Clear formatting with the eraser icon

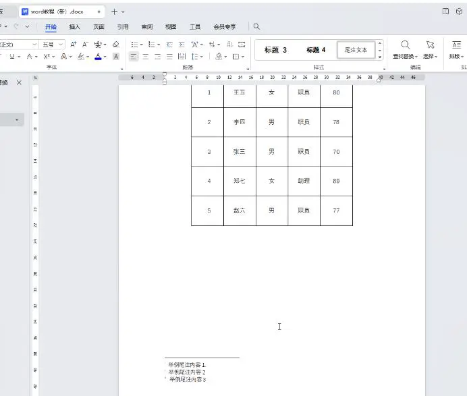pos(116,45)
